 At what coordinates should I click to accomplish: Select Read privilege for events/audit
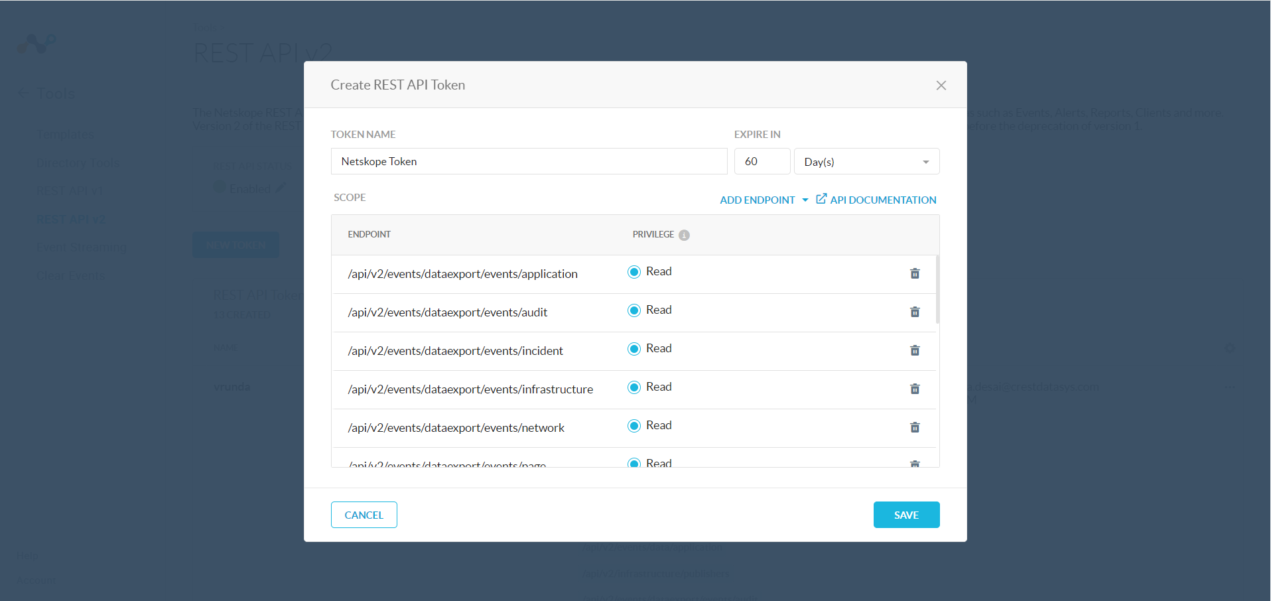634,310
